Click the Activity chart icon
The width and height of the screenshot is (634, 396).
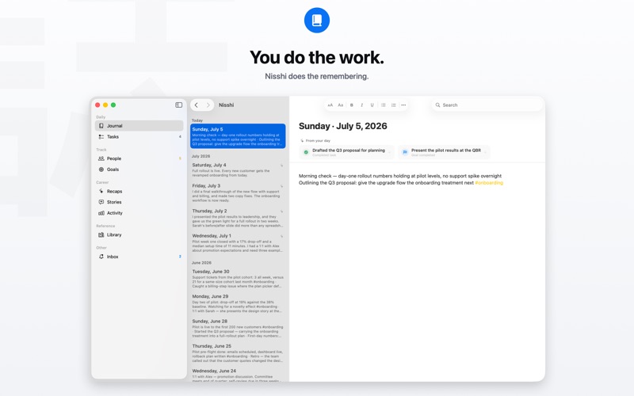[x=101, y=213]
